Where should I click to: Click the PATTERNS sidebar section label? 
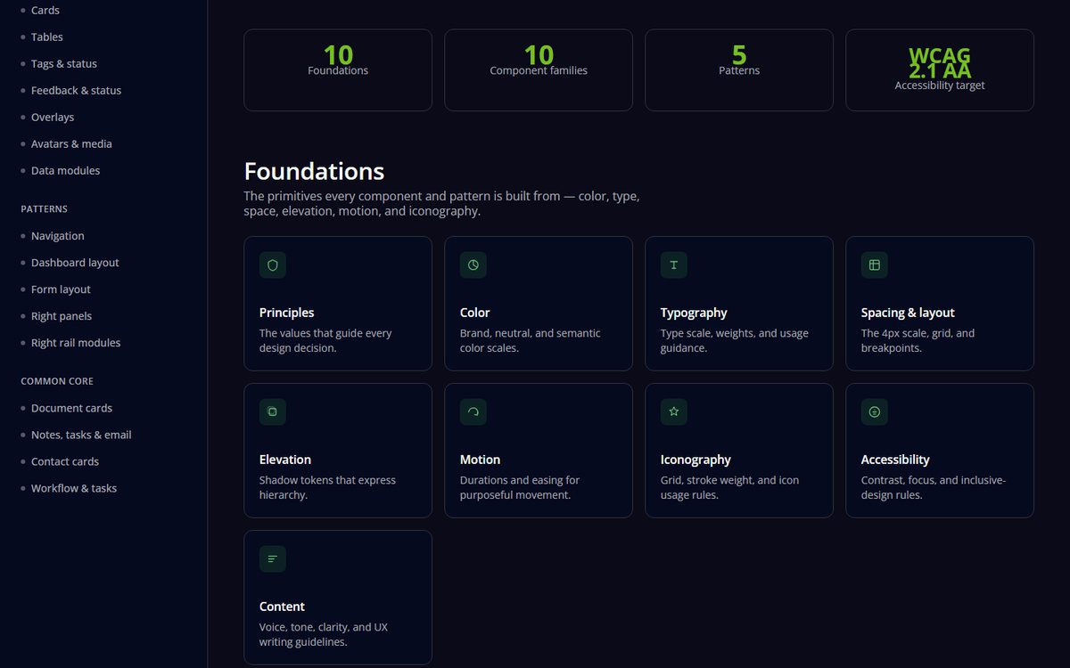coord(45,209)
